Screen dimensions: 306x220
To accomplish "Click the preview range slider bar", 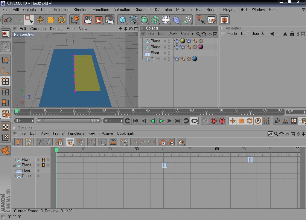I will [x=68, y=121].
